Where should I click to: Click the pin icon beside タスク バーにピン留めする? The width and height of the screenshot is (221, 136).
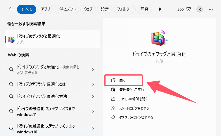click(113, 117)
